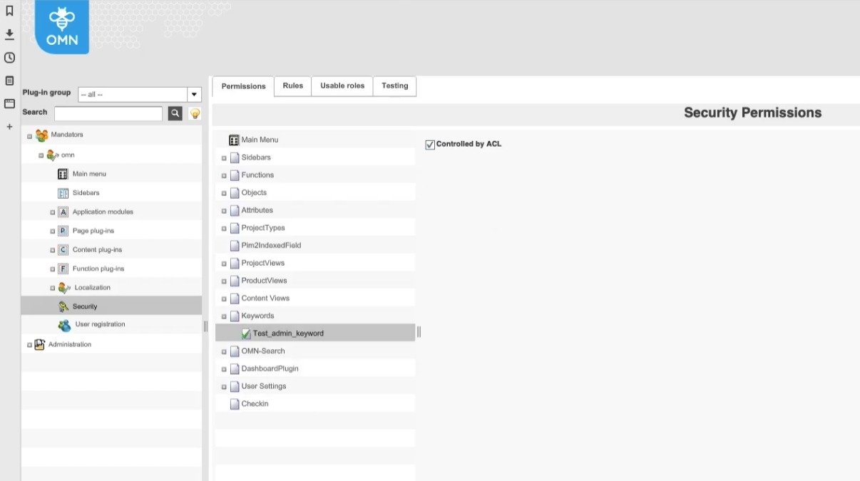Viewport: 860px width, 481px height.
Task: Click the download arrow icon
Action: (x=9, y=34)
